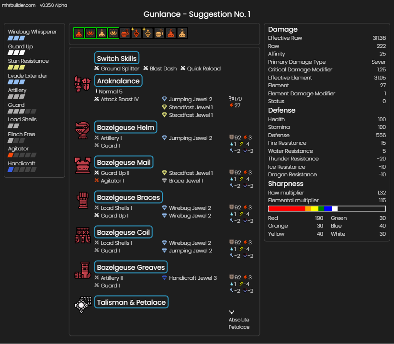Toggle the green-outlined tan Armortalon claw icon
Screen dimensions: 394x344
click(x=113, y=33)
